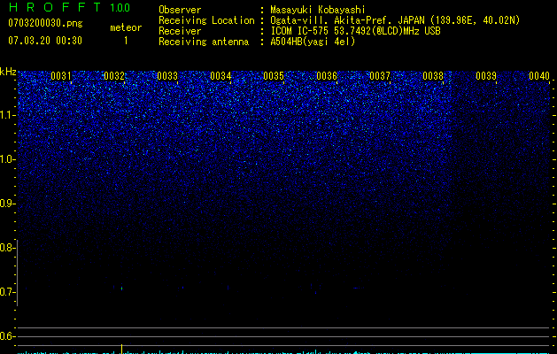
Task: Click the 0033 time marker
Action: [x=167, y=76]
